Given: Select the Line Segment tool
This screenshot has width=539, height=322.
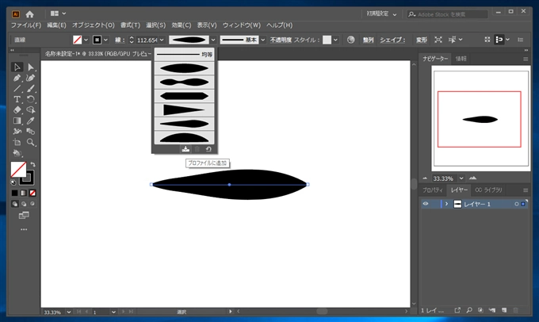Looking at the screenshot, I should point(17,88).
